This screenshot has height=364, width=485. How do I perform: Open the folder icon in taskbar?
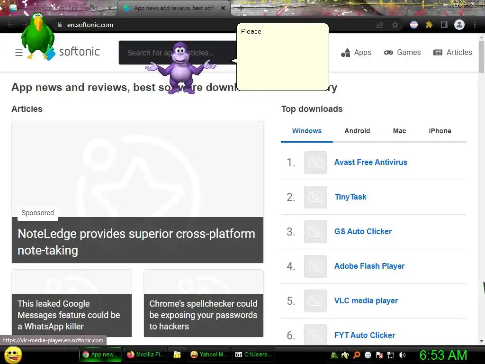tap(177, 355)
